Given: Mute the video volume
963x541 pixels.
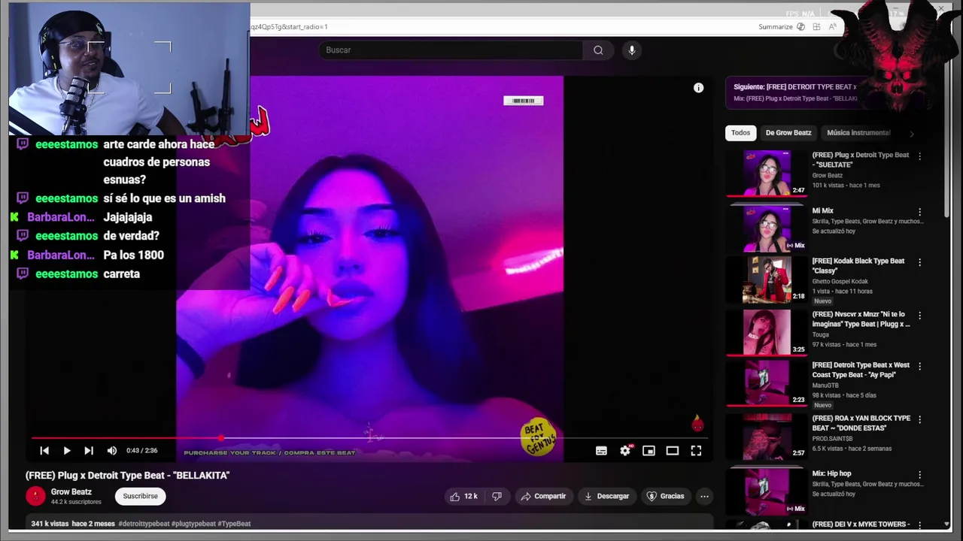Looking at the screenshot, I should coord(112,451).
